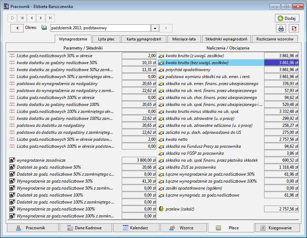This screenshot has height=238, width=307.
Task: Select row kwota brutto minus składka na ub. społ.
Action: (x=228, y=112)
